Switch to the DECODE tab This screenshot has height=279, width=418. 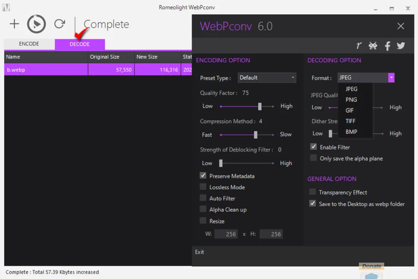pyautogui.click(x=80, y=44)
